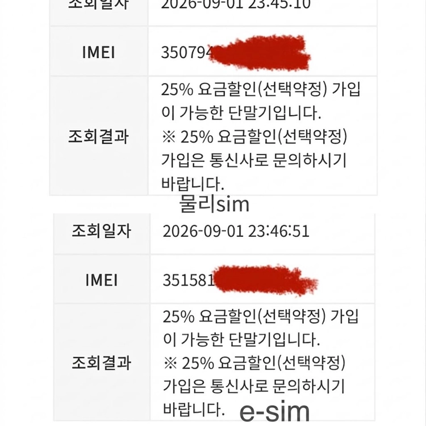Screen dimensions: 426x426
Task: Select the 조회결과 label in the upper table
Action: click(99, 136)
